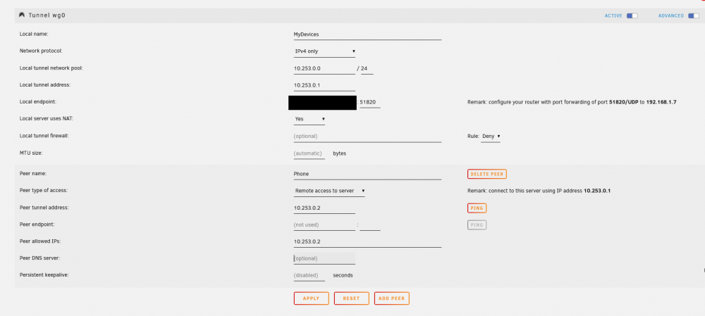This screenshot has height=316, width=705.
Task: Click the Peer name field with Phone
Action: pyautogui.click(x=367, y=174)
